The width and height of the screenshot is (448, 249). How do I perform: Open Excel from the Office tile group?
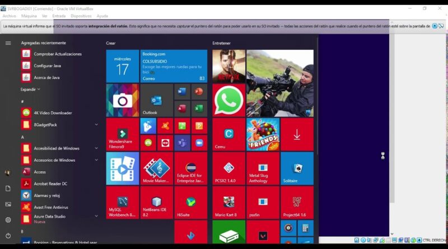[x=199, y=109]
